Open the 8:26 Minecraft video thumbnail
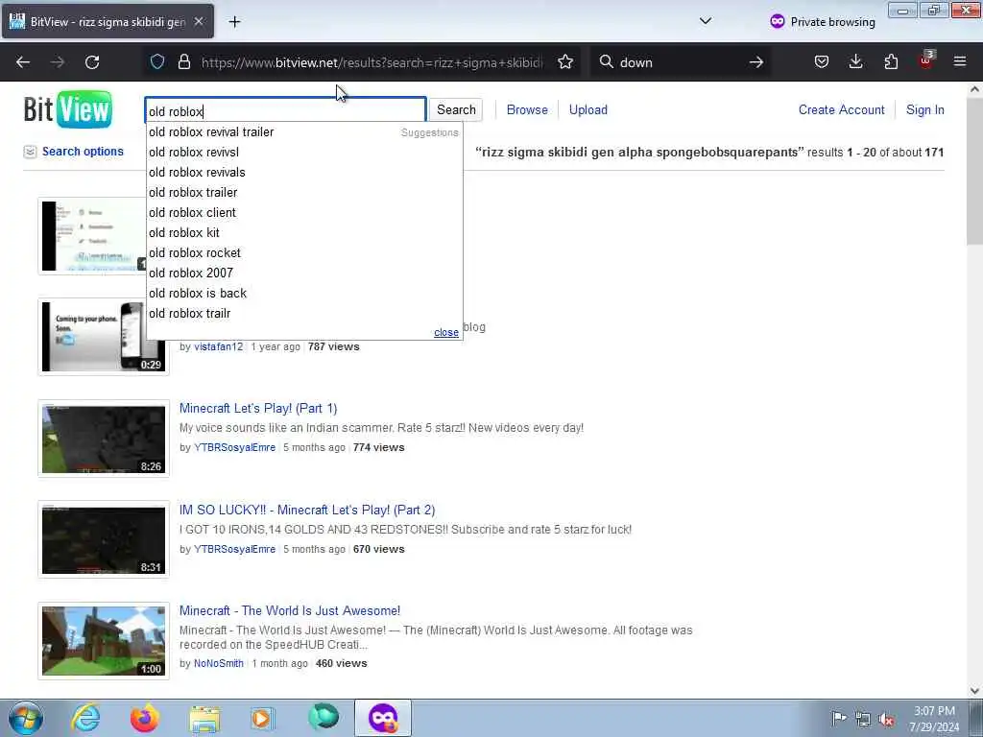Image resolution: width=983 pixels, height=737 pixels. click(104, 439)
